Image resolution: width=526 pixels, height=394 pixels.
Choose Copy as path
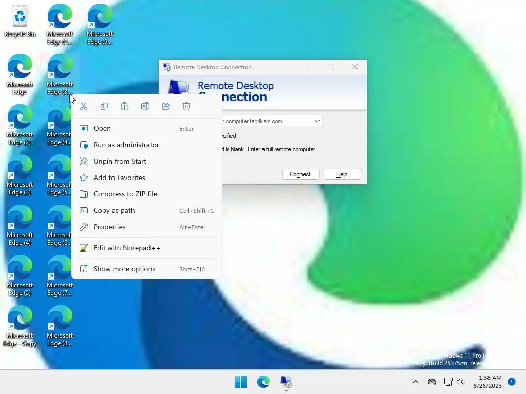146,211
